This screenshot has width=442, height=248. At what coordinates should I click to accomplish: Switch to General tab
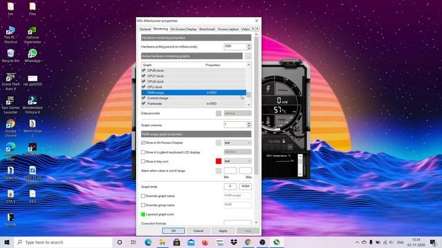[145, 29]
